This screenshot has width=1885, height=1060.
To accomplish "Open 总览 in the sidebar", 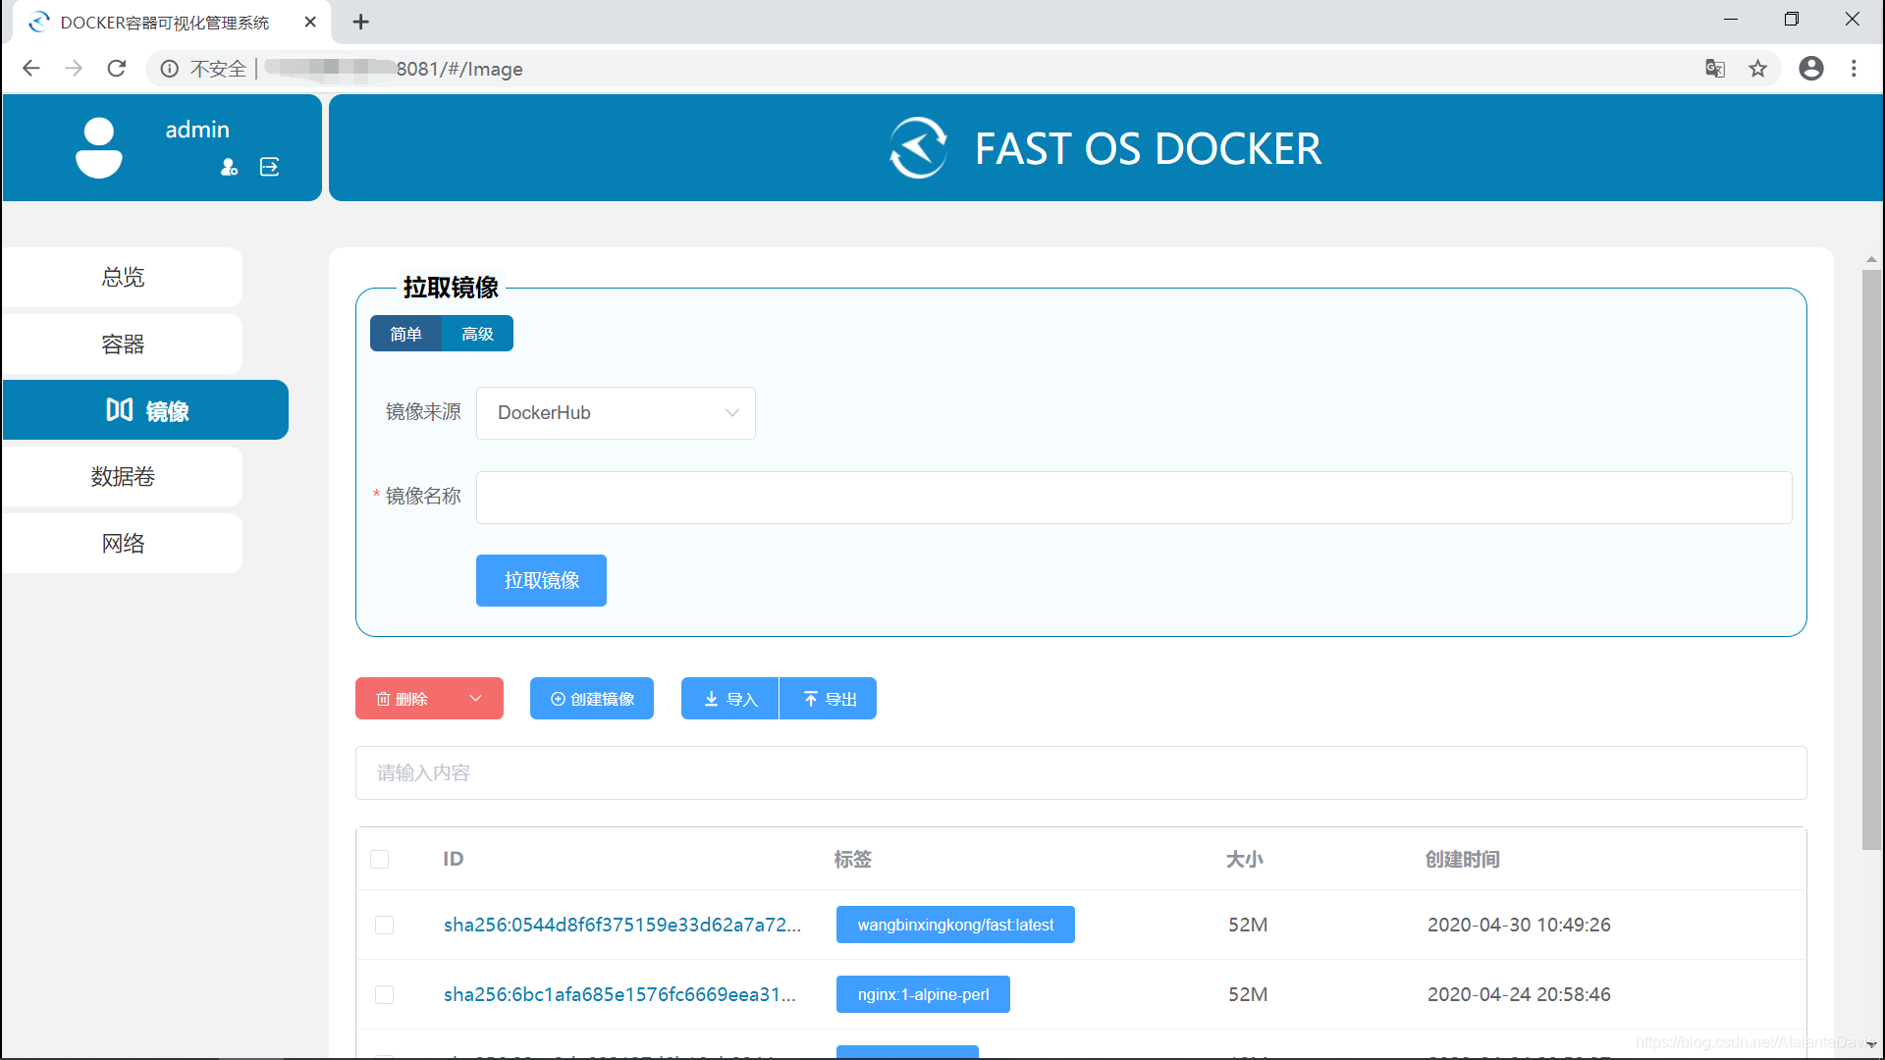I will click(123, 278).
